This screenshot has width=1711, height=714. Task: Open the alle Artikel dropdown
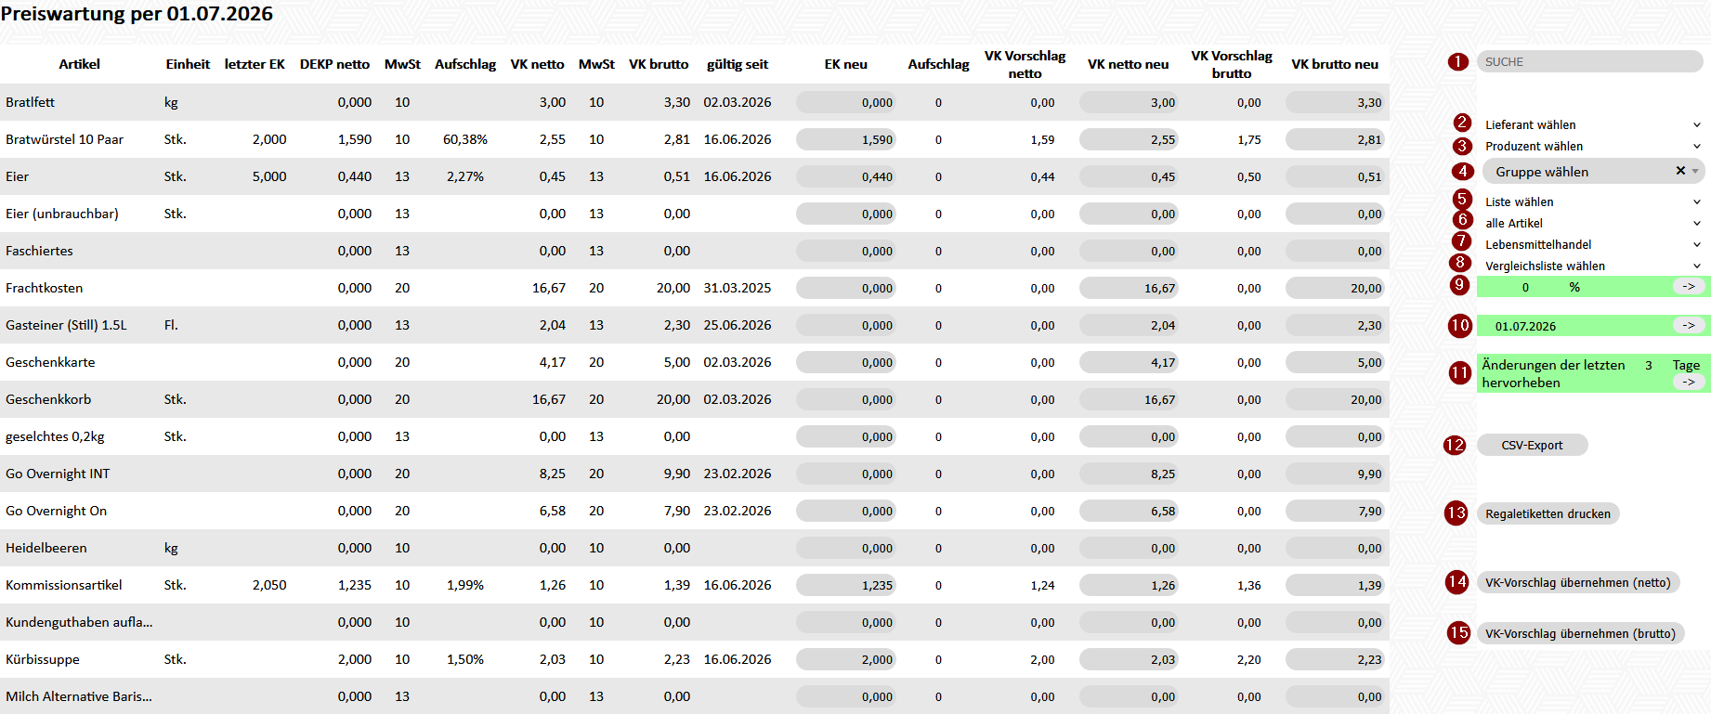1592,223
